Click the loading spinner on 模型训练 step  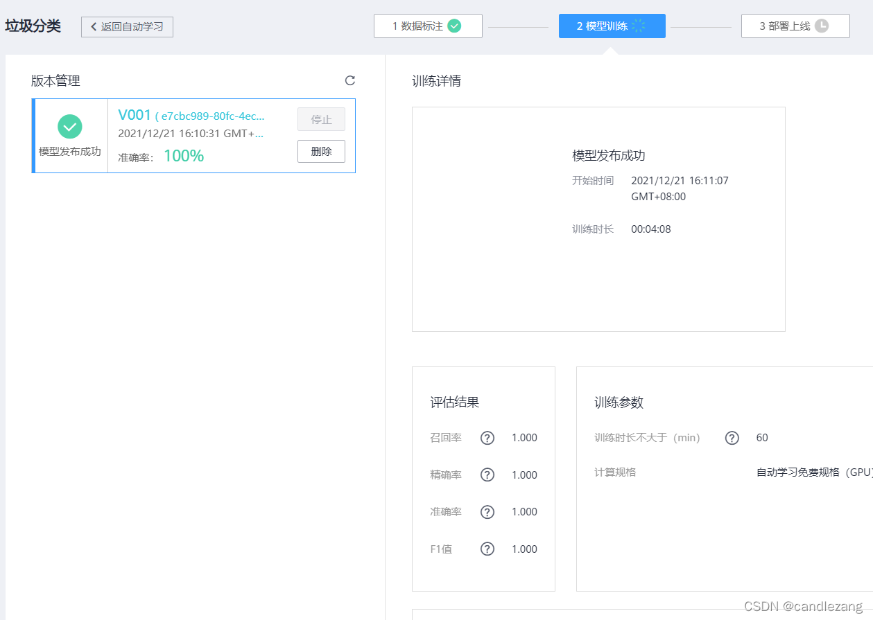[644, 25]
